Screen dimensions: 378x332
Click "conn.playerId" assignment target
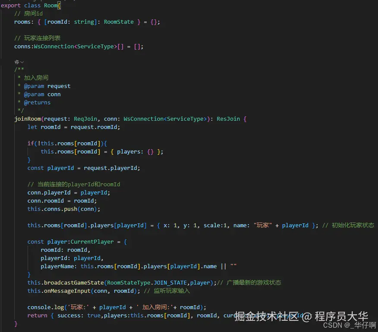point(49,192)
